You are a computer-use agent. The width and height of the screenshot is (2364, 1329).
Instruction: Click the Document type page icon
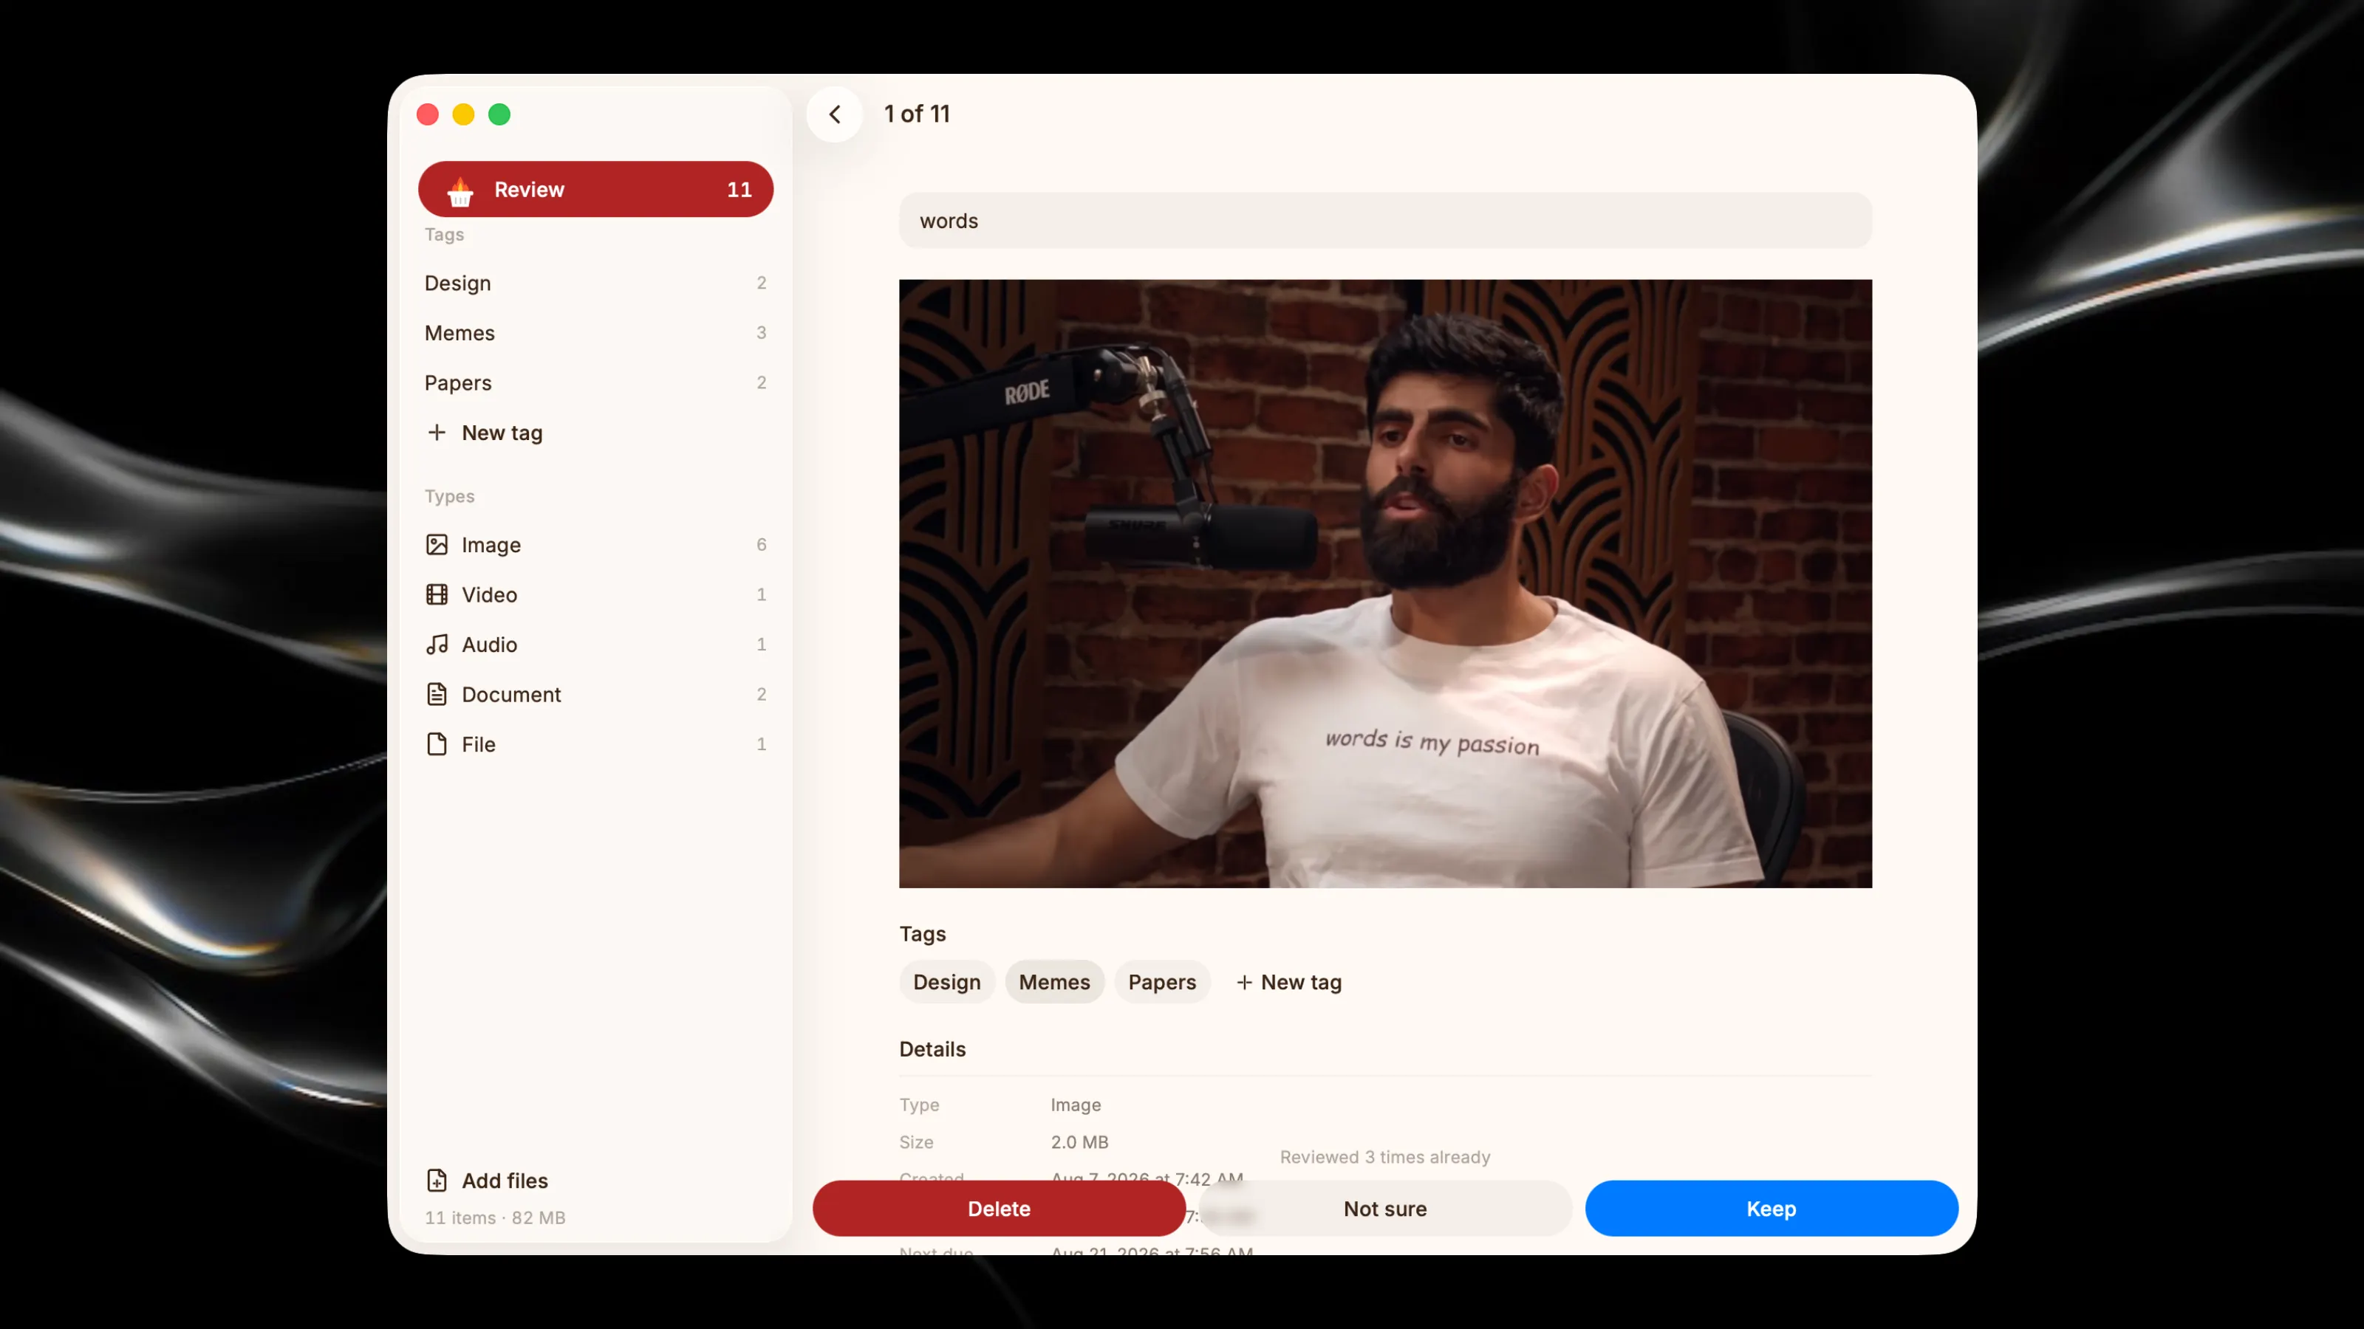coord(437,694)
